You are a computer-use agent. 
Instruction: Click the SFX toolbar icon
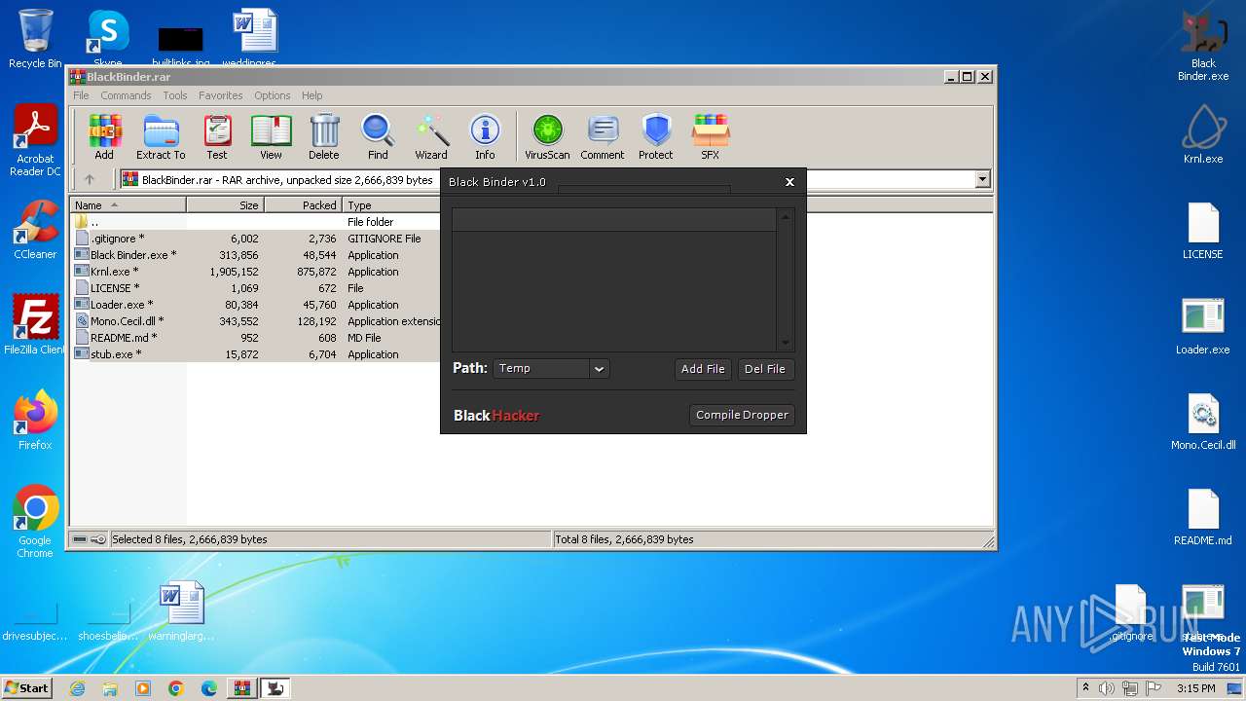coord(711,136)
